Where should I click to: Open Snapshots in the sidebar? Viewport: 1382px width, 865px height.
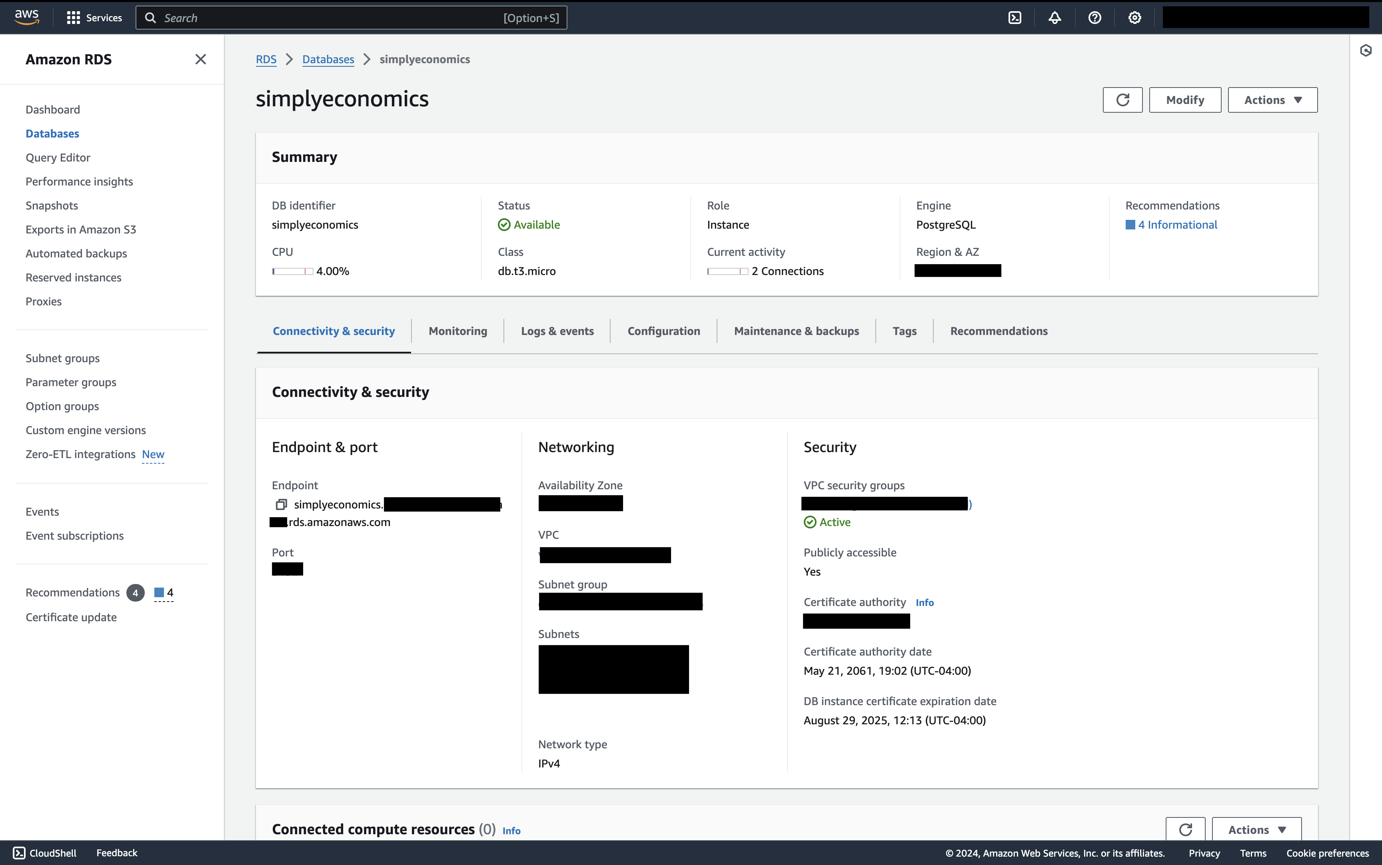point(52,205)
